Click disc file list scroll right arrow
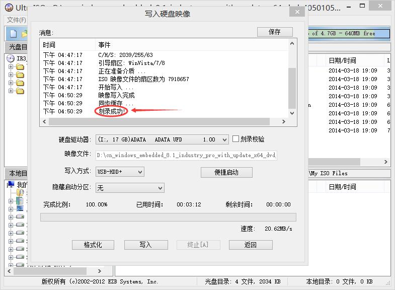 click(x=385, y=162)
